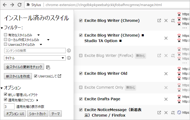Enable Excite Comment Only style checkbox
Image resolution: width=190 pixels, height=120 pixels.
coord(81,87)
